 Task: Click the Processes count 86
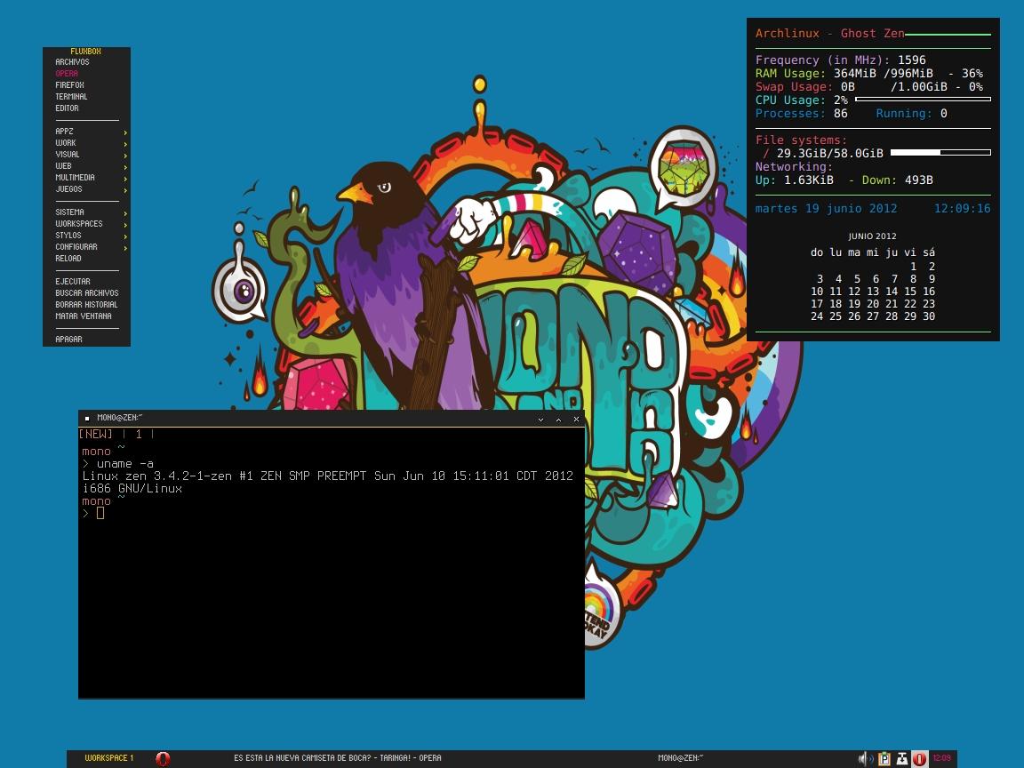(841, 113)
